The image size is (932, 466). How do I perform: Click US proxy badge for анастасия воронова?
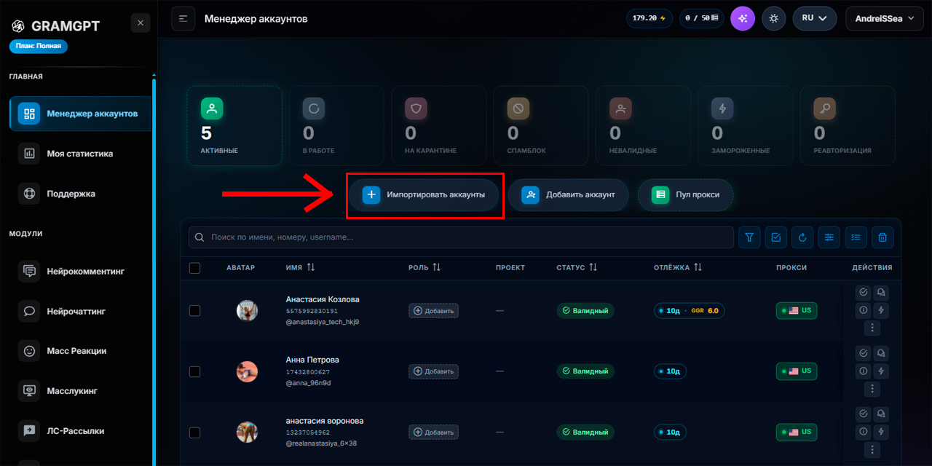click(x=797, y=433)
